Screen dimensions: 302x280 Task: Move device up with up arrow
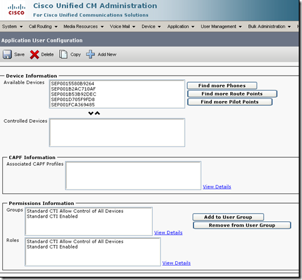coord(97,113)
